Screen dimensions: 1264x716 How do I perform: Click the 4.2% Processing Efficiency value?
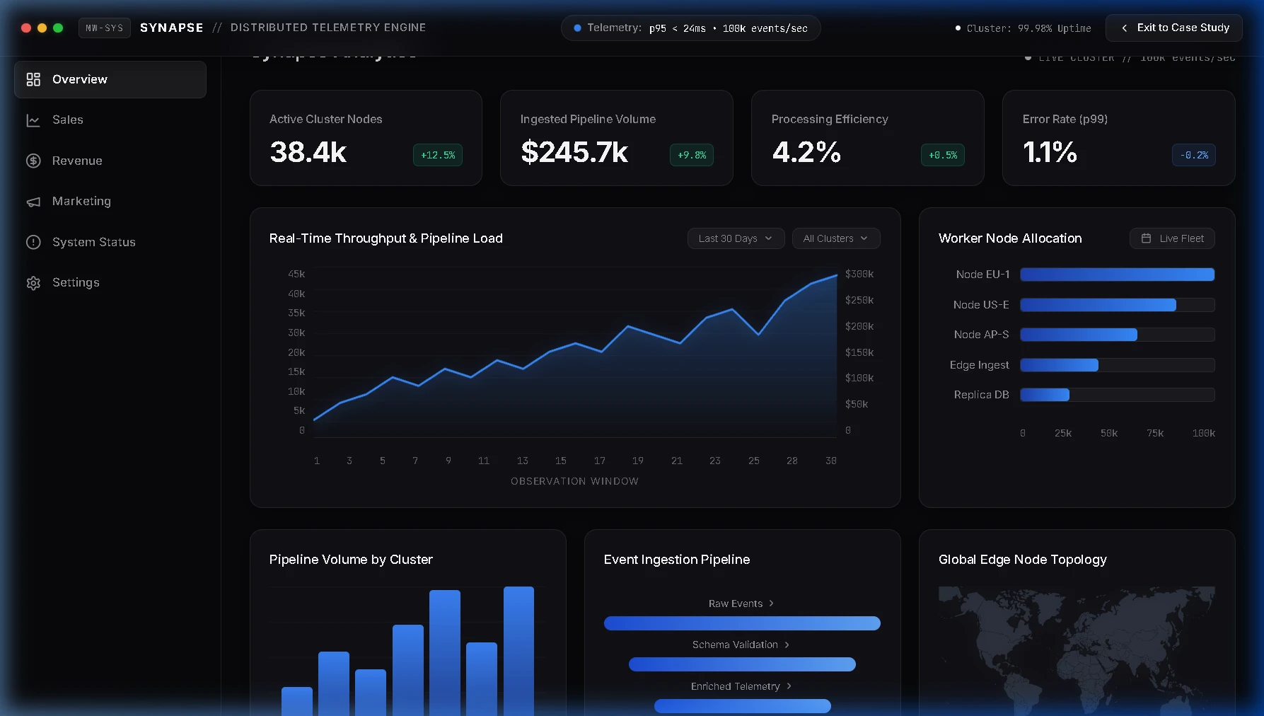click(806, 152)
